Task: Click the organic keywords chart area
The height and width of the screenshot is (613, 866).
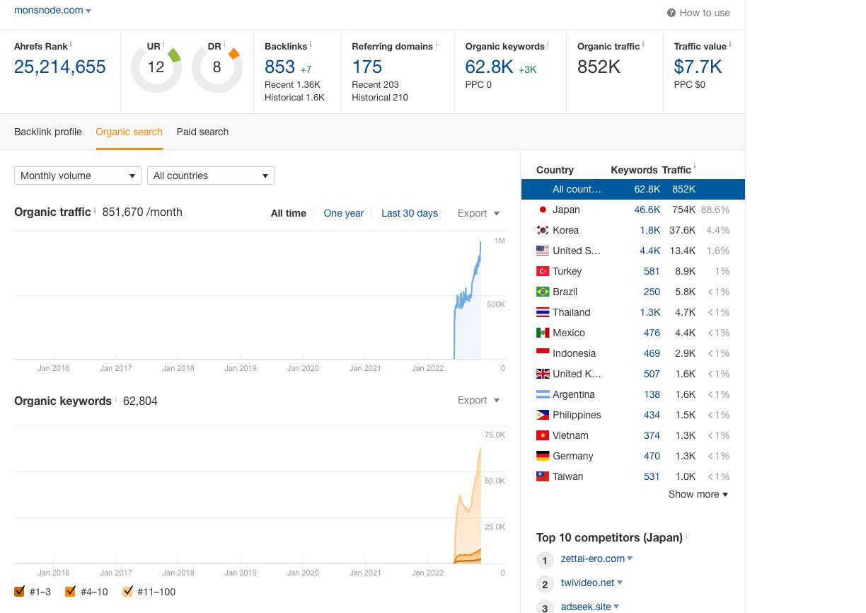Action: coord(467,506)
